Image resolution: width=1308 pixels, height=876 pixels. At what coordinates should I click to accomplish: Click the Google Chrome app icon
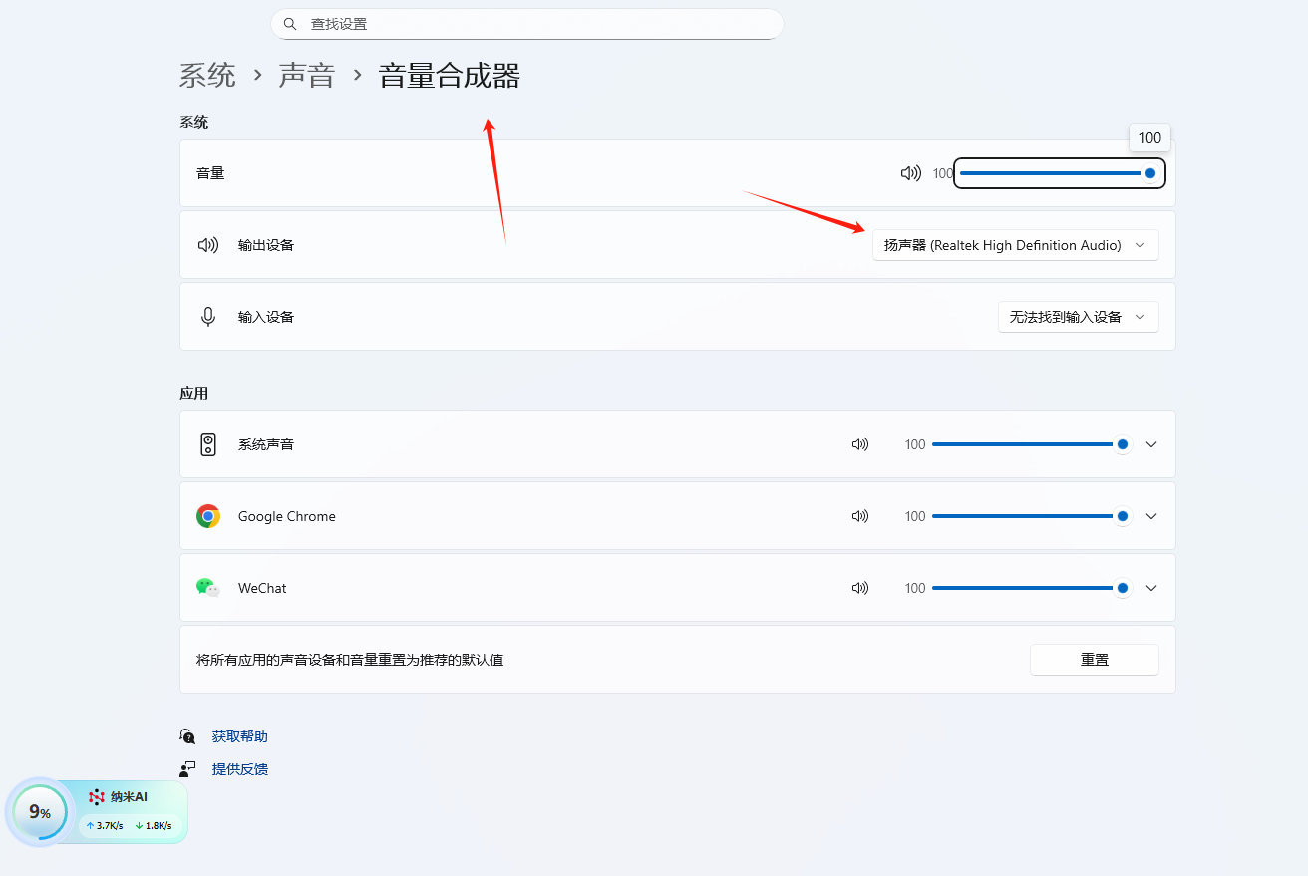[x=208, y=516]
